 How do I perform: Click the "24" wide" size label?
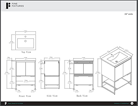point(129,14)
